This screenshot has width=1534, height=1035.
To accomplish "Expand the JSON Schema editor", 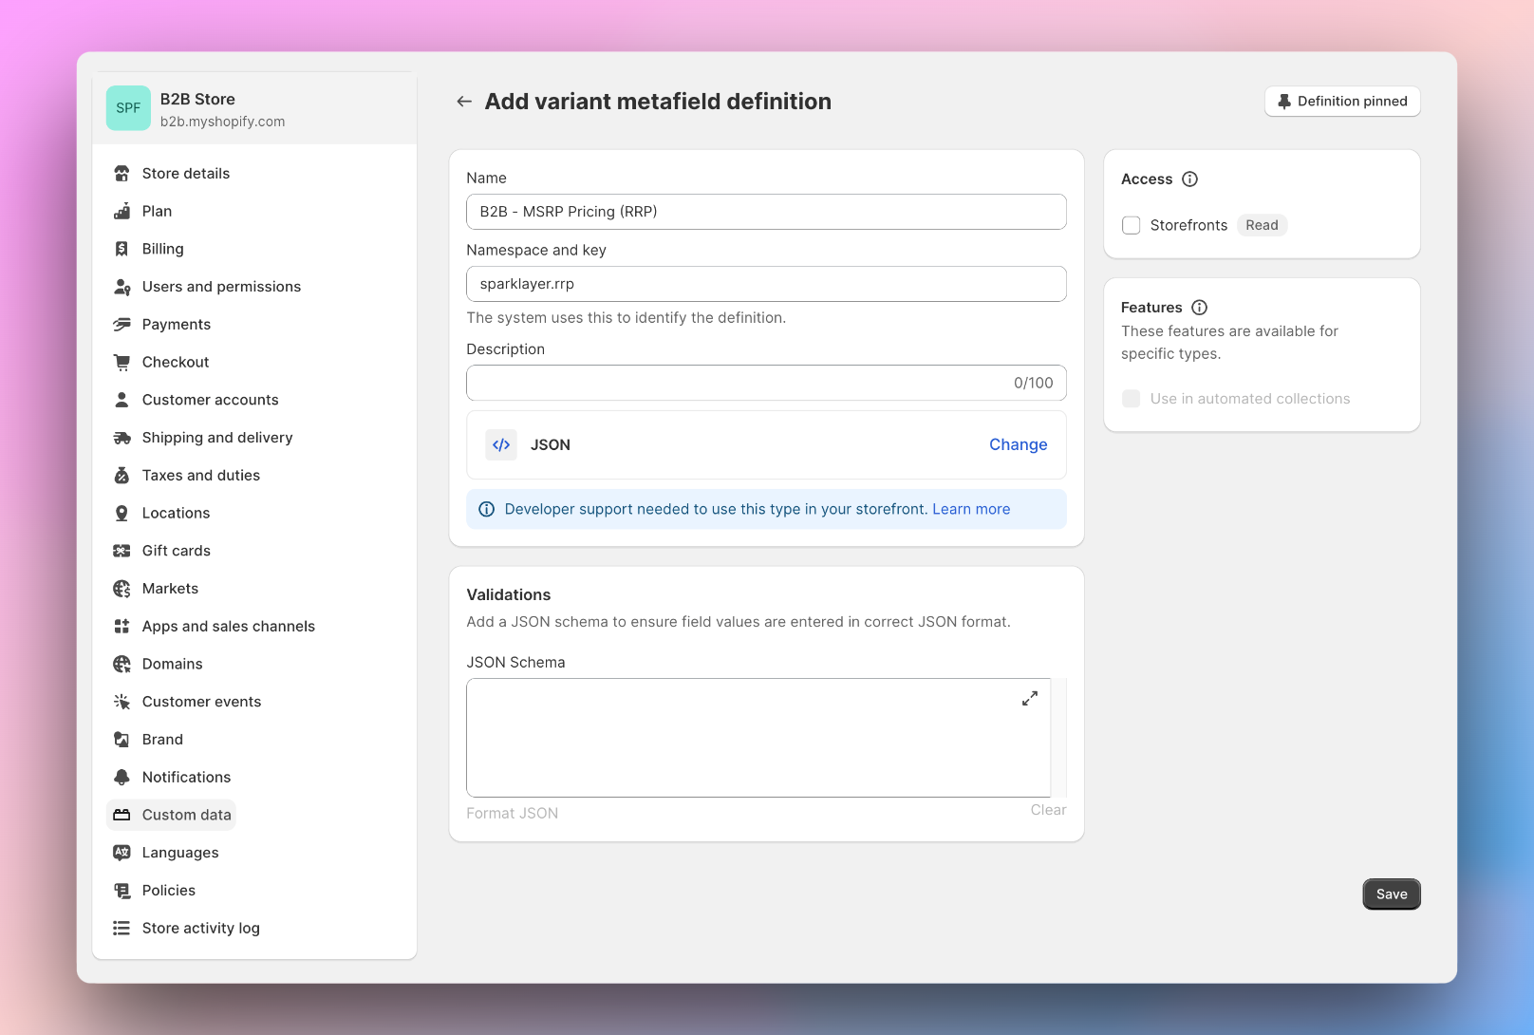I will tap(1029, 698).
